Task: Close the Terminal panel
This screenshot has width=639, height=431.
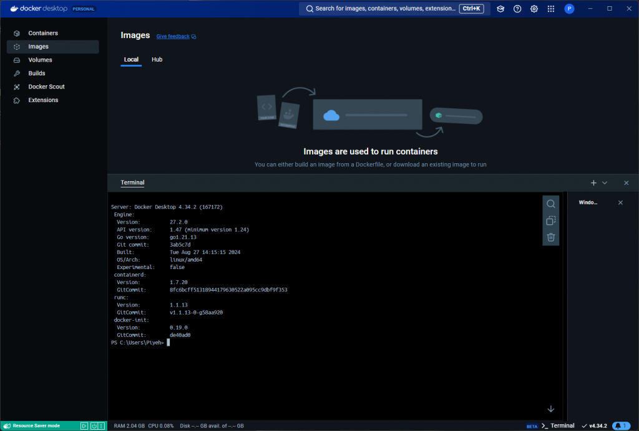Action: (627, 183)
